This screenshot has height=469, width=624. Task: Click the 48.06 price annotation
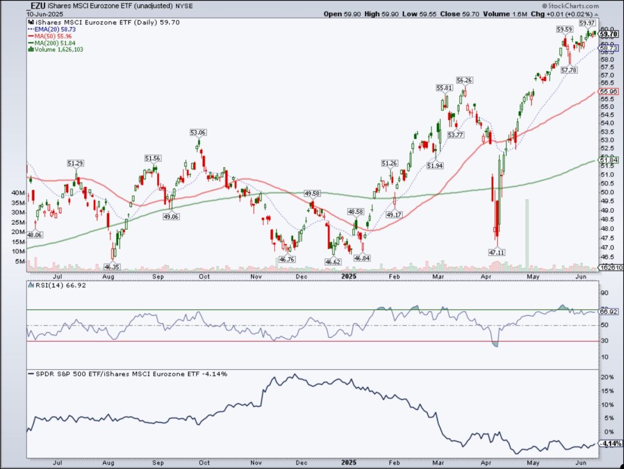(35, 234)
